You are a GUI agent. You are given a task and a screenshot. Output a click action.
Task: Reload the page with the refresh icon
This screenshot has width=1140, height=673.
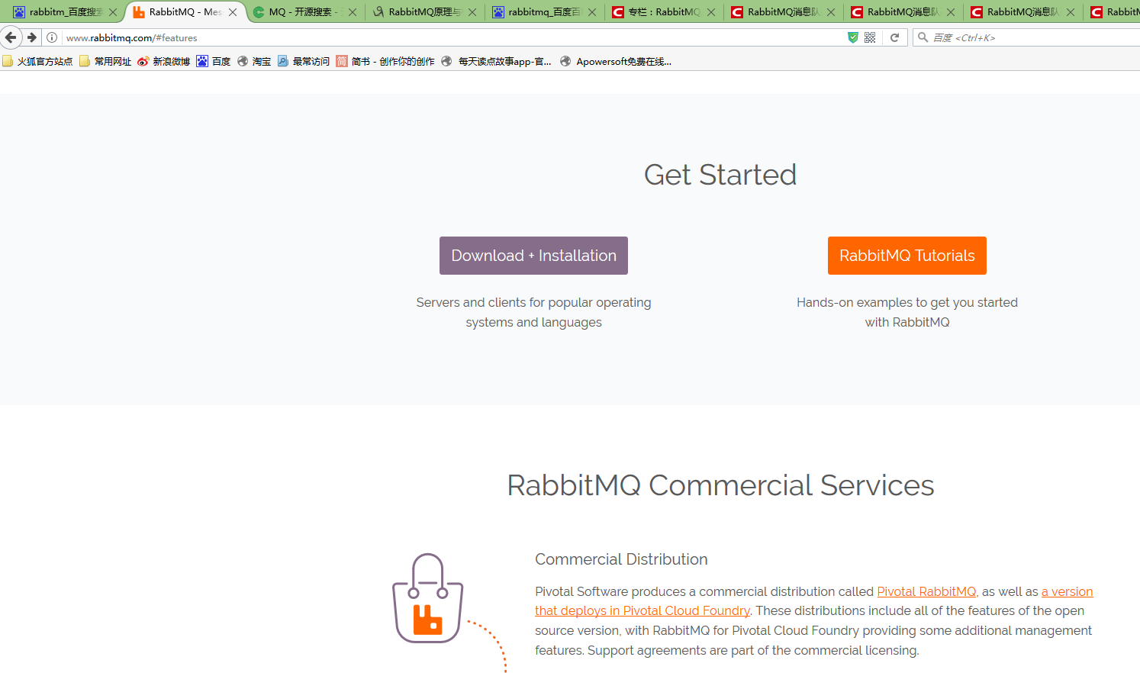[894, 37]
